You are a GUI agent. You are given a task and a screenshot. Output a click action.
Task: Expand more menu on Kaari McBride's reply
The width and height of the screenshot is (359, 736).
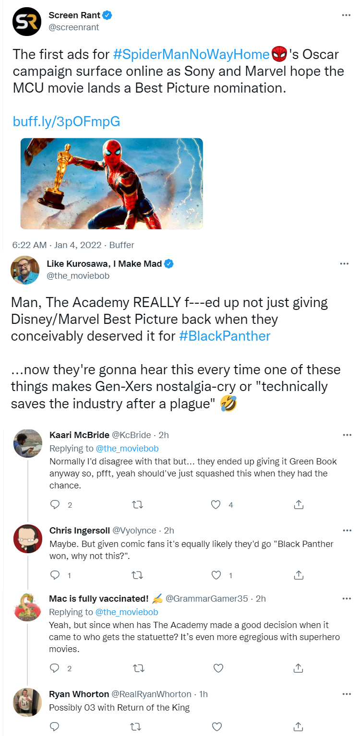pyautogui.click(x=347, y=435)
